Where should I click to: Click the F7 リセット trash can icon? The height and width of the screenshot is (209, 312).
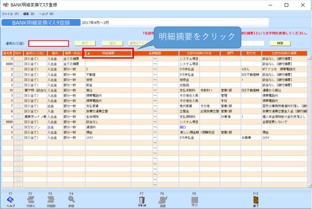tap(142, 200)
